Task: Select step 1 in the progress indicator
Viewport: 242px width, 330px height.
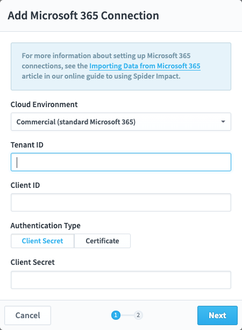Action: 116,315
